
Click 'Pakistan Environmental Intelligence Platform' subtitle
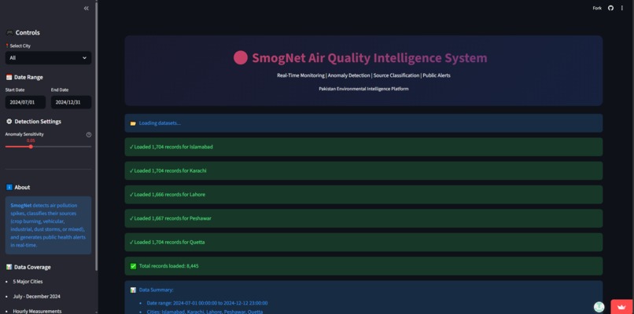[363, 89]
